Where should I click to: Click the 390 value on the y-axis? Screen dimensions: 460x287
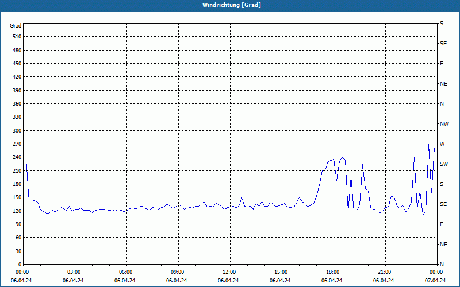tap(17, 90)
